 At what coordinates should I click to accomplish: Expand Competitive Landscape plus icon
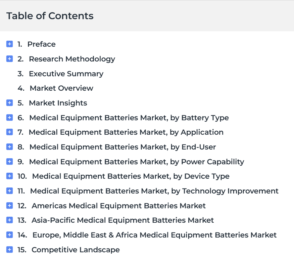pos(9,250)
